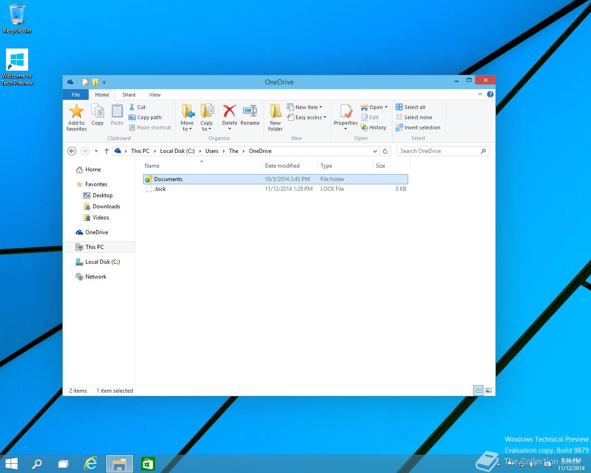Click the Rename icon
The image size is (591, 473).
click(250, 111)
